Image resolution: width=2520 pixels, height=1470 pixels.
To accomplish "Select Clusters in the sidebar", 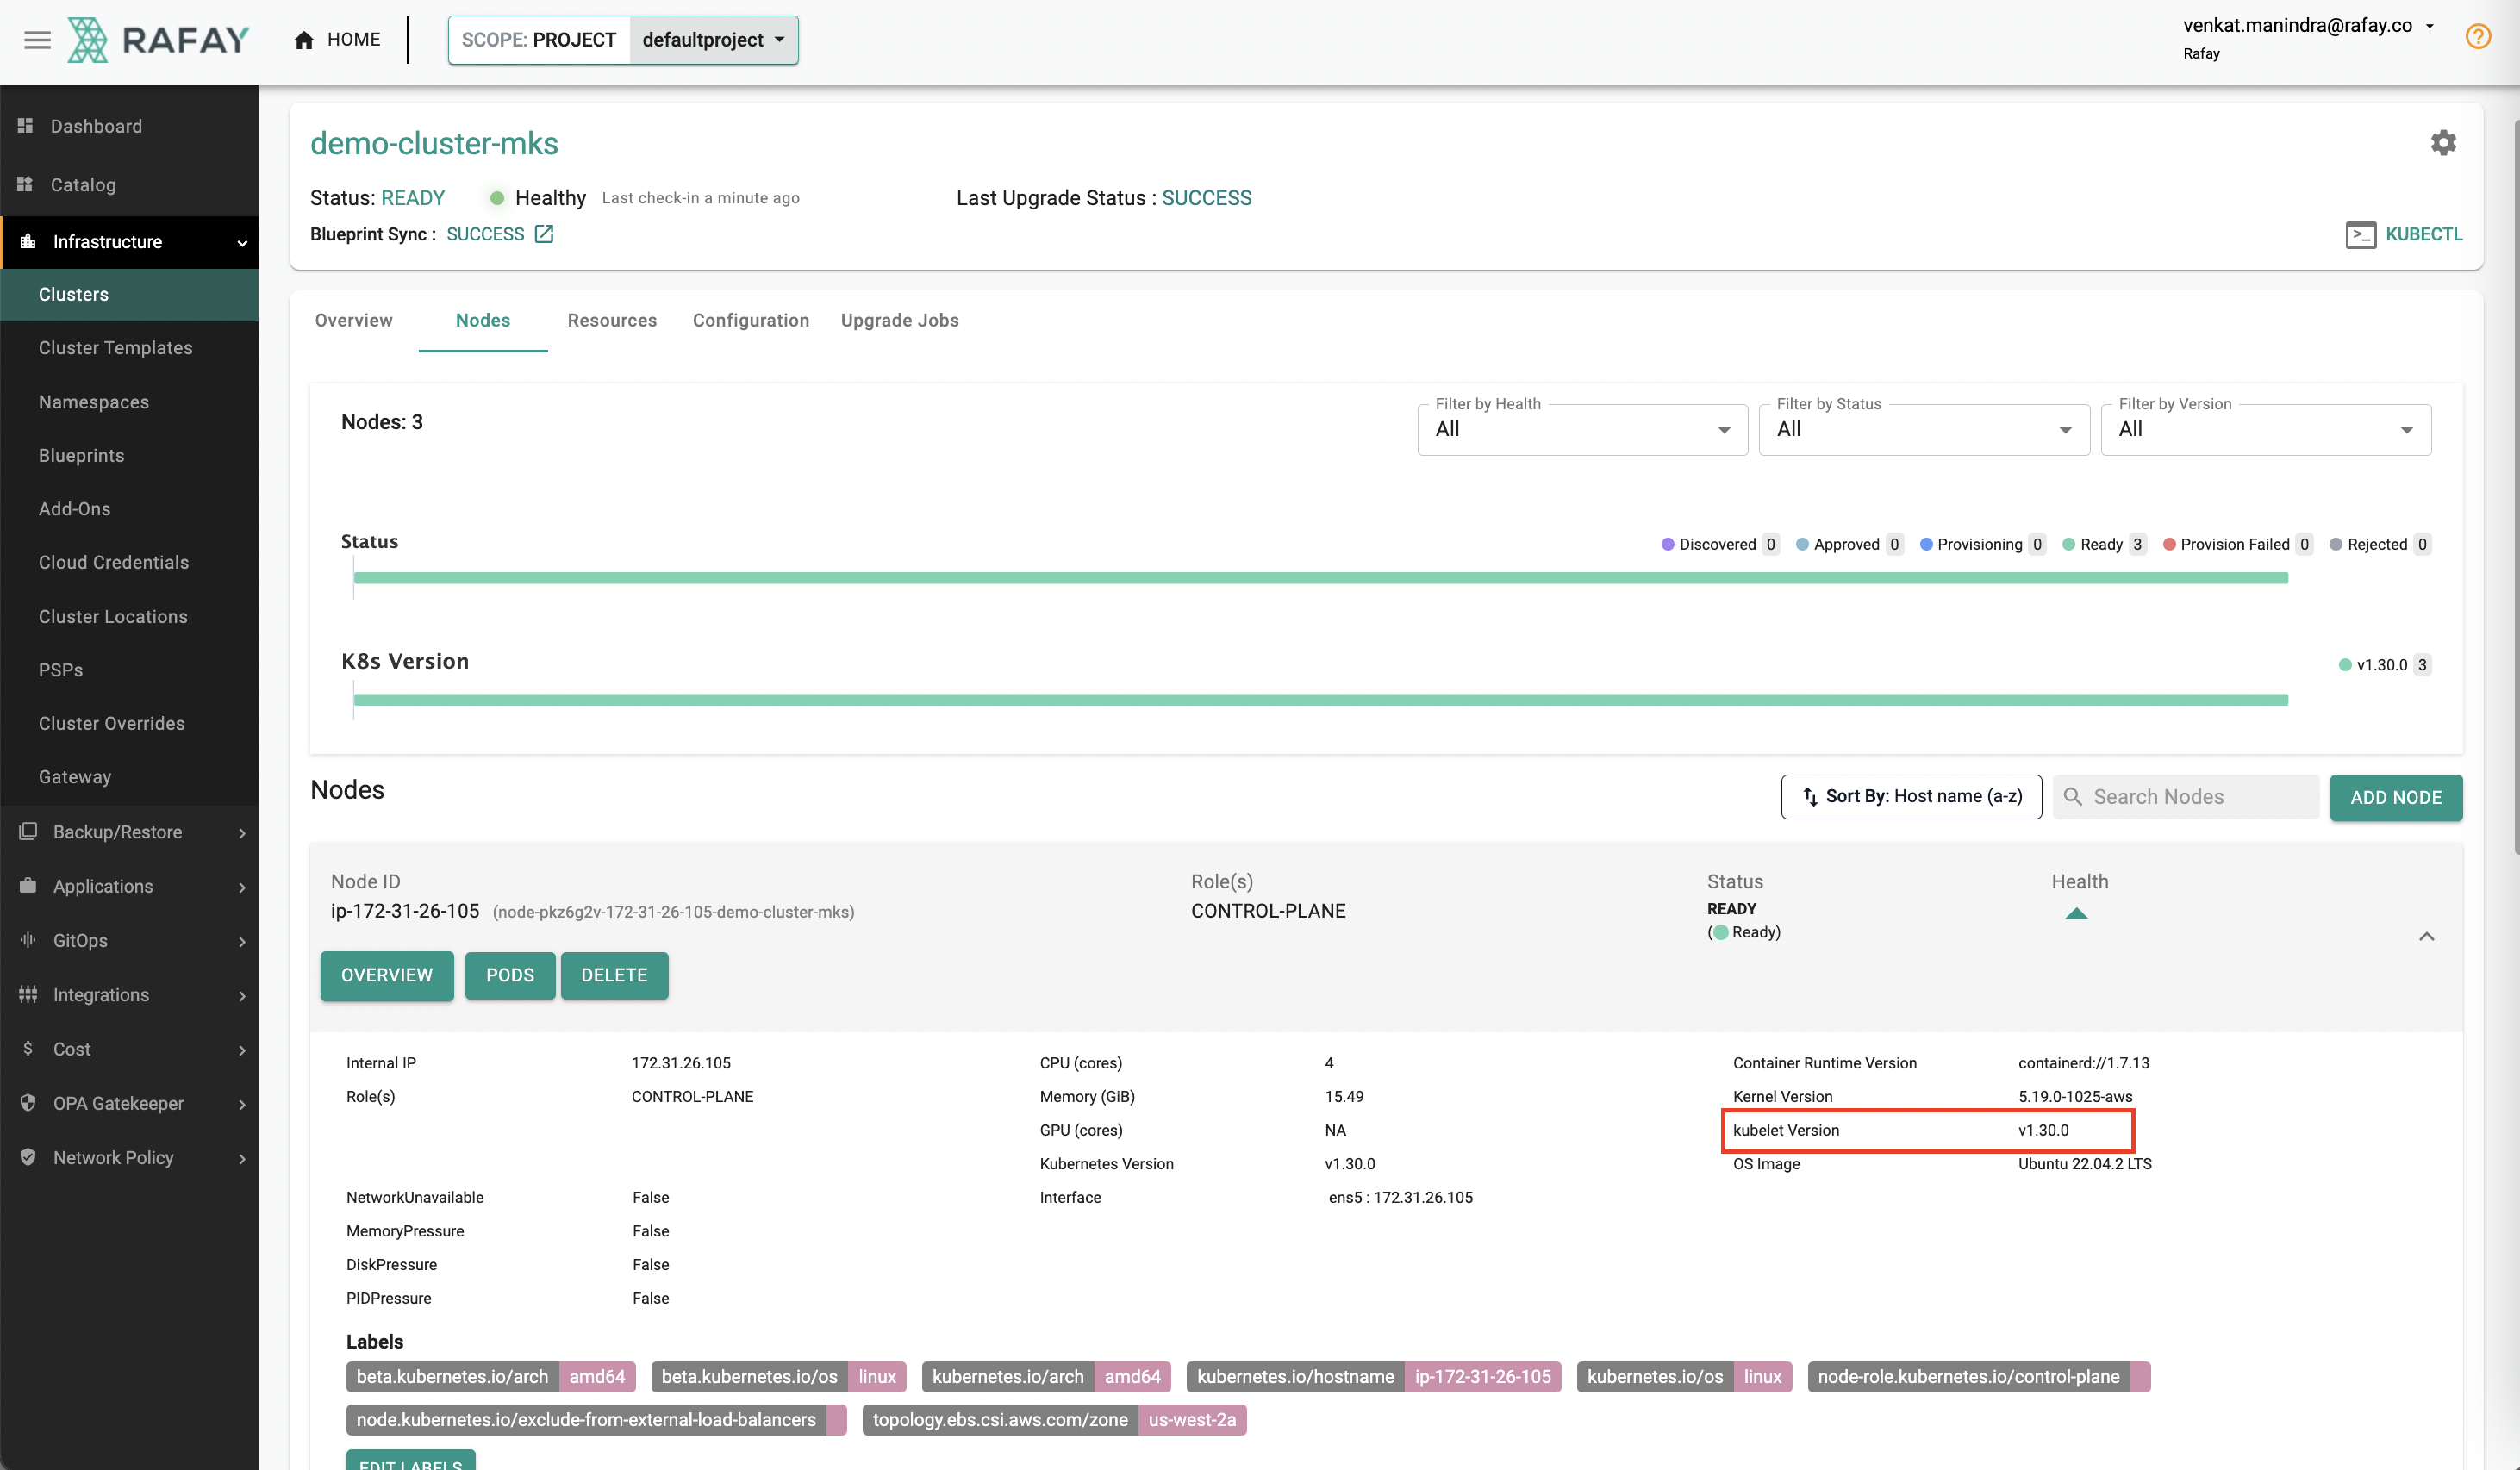I will (129, 294).
